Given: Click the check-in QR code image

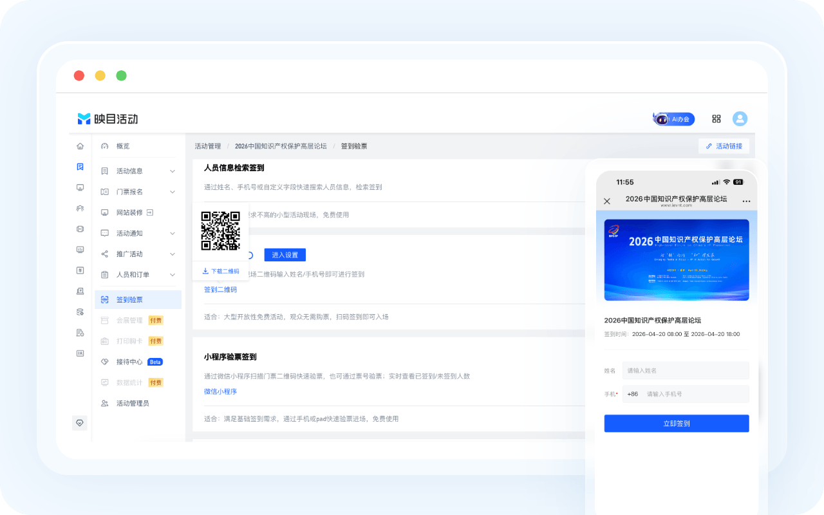Looking at the screenshot, I should point(221,231).
